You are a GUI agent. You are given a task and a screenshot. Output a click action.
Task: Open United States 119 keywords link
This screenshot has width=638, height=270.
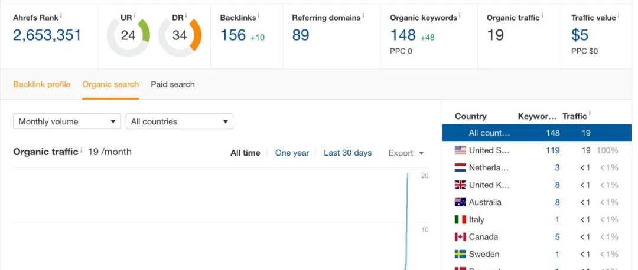click(x=552, y=150)
